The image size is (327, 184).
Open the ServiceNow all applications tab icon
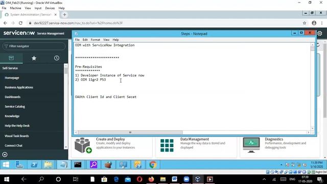coord(11,58)
